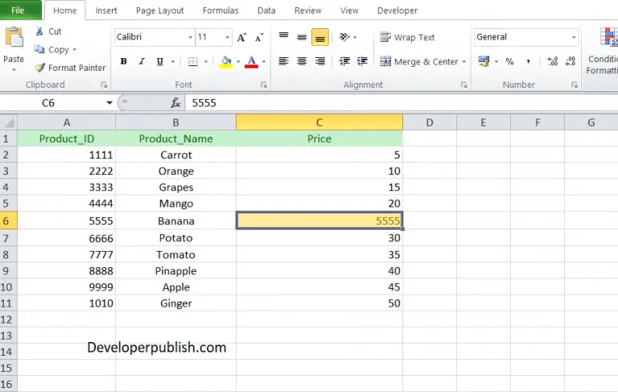This screenshot has height=392, width=618.
Task: Expand the General number format dropdown
Action: (x=574, y=37)
